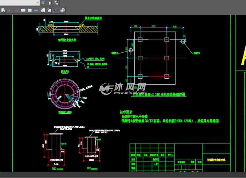Click Make Object's Layer Current icon
Screen dimensions: 246x178
[x=43, y=2]
